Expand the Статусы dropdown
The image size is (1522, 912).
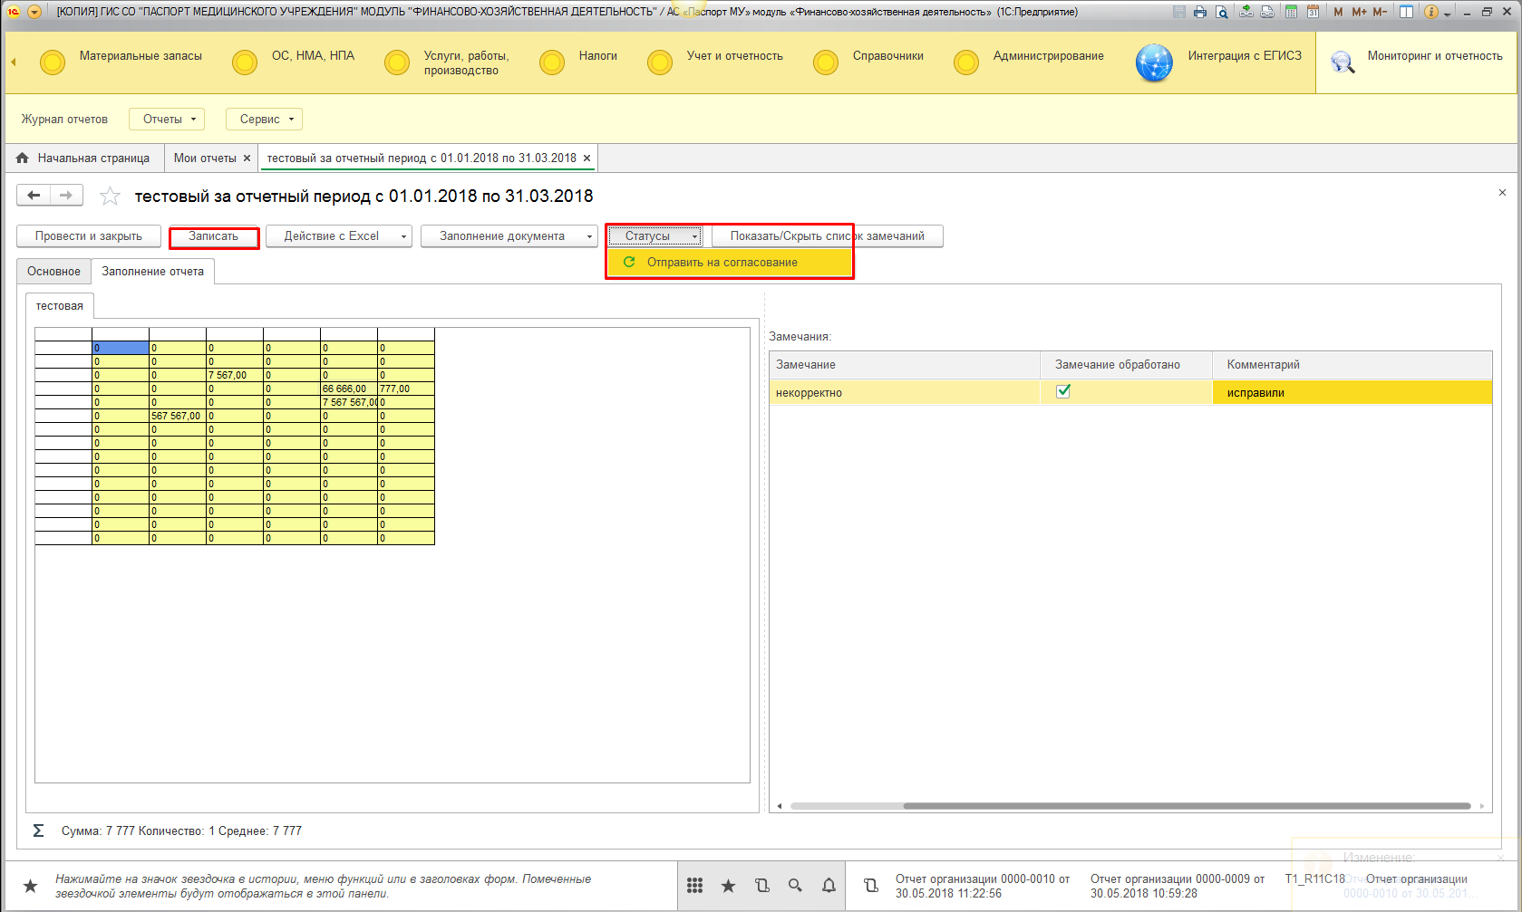654,236
